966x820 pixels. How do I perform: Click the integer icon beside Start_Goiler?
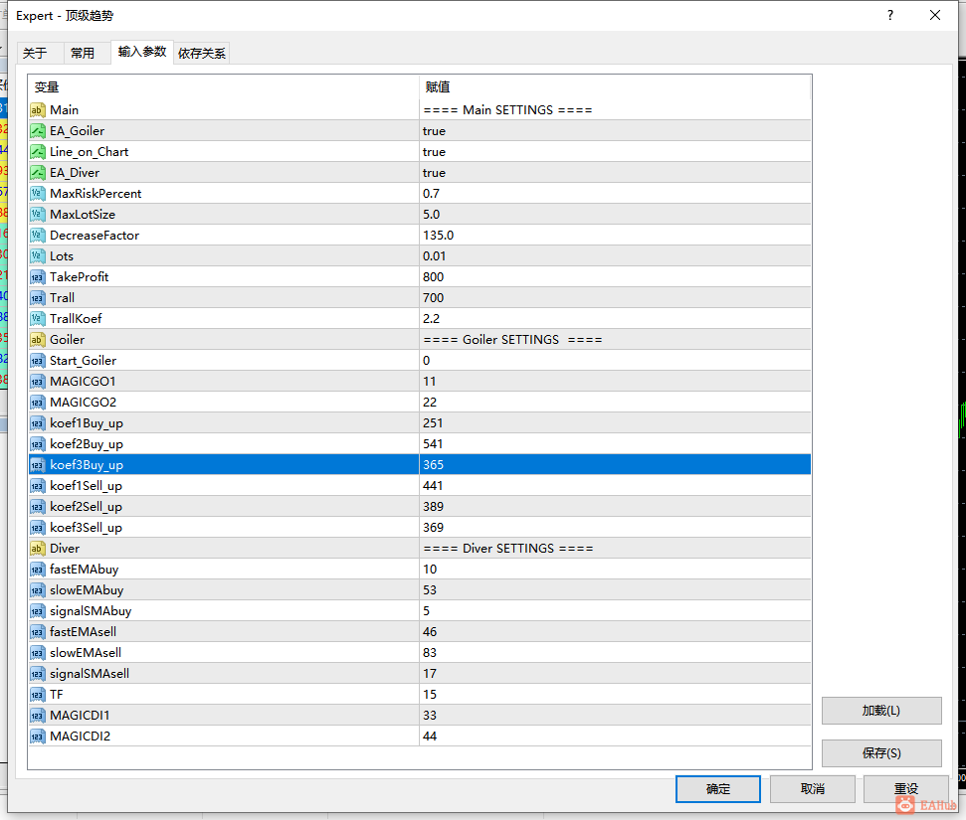[38, 361]
